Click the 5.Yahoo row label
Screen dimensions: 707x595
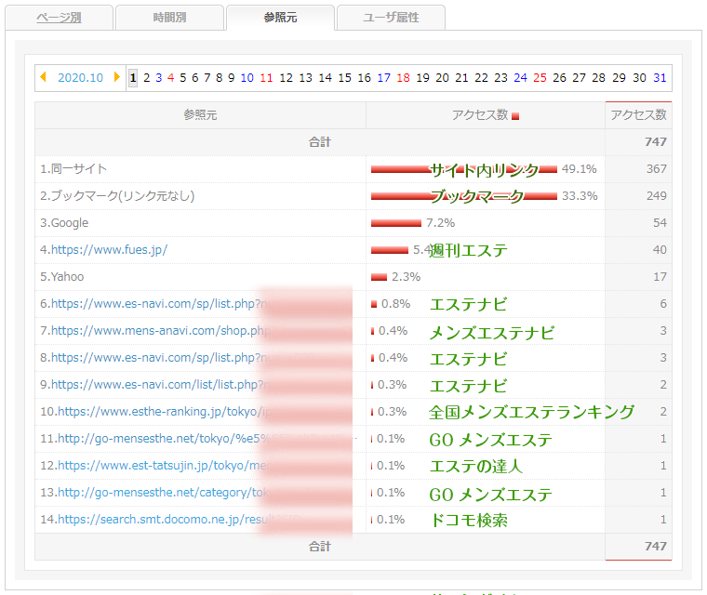(61, 277)
